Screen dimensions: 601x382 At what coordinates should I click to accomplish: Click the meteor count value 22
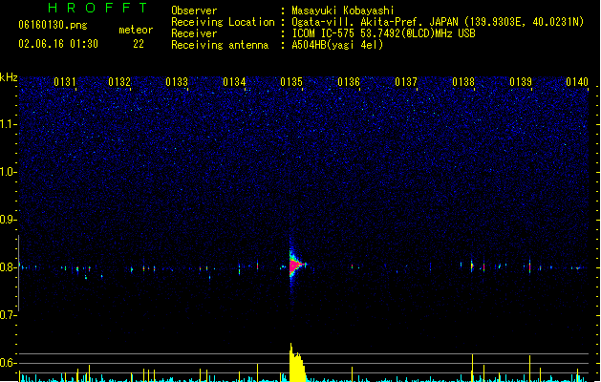pos(139,44)
